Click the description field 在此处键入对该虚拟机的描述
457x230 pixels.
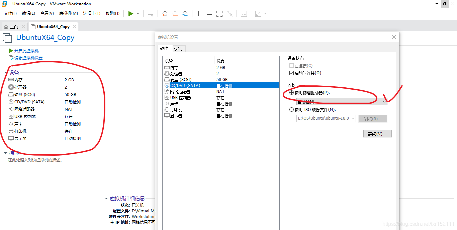(x=35, y=160)
